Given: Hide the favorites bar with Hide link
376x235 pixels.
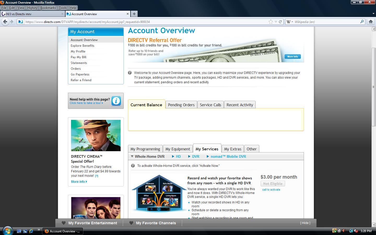Looking at the screenshot, I should pos(305,223).
